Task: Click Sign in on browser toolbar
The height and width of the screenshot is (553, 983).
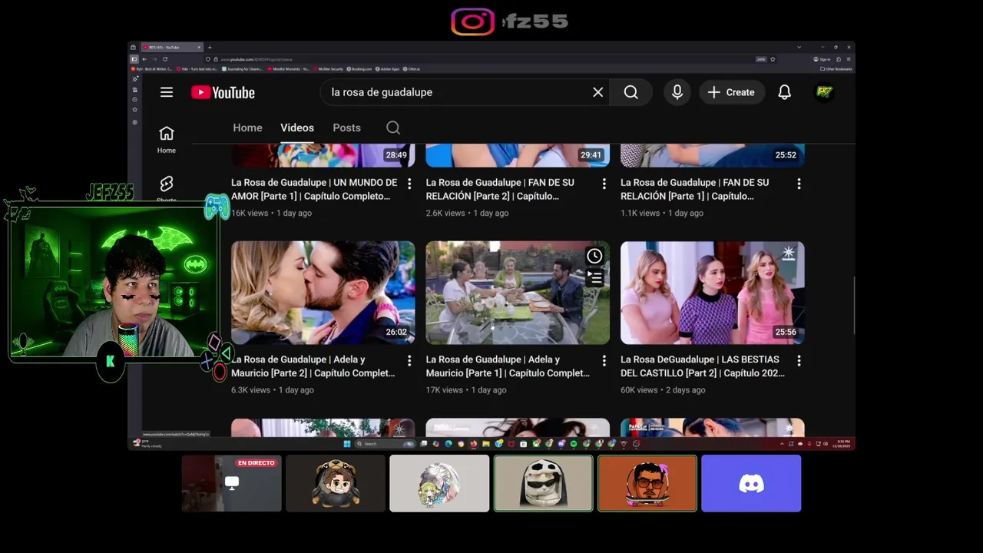Action: click(822, 59)
